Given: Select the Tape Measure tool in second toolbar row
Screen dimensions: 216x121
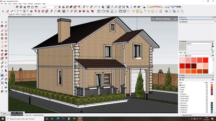Looking at the screenshot, I should tap(52, 11).
